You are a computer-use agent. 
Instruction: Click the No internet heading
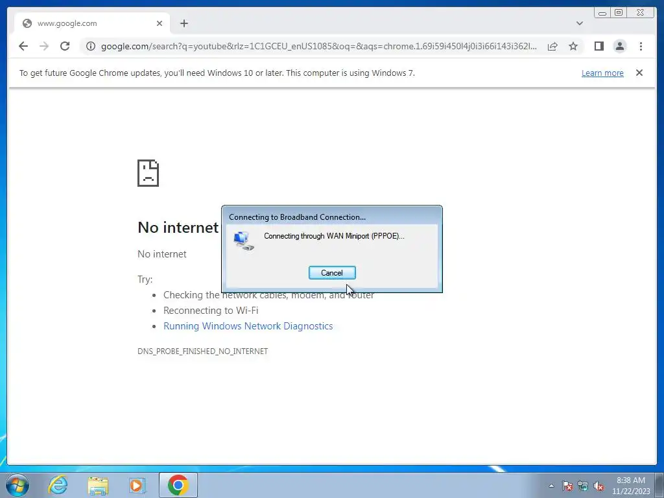178,228
